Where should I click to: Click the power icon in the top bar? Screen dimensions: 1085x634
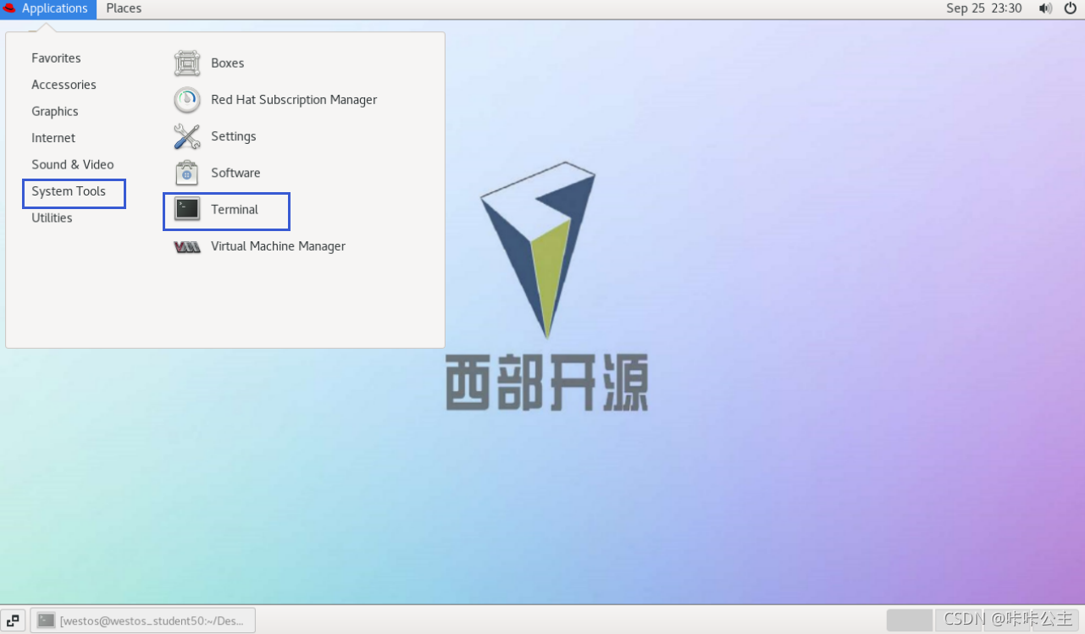click(x=1071, y=8)
